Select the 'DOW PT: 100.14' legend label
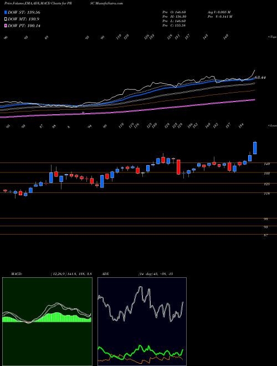The image size is (277, 366). pyautogui.click(x=24, y=26)
